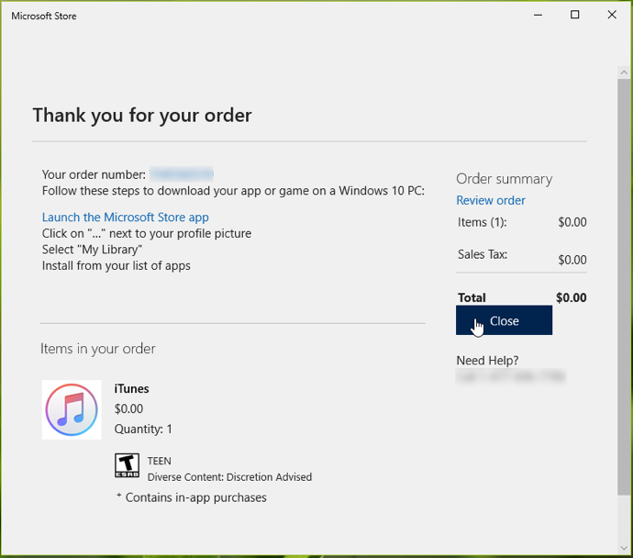Click the scrollbar up arrow
This screenshot has width=633, height=558.
pos(624,73)
